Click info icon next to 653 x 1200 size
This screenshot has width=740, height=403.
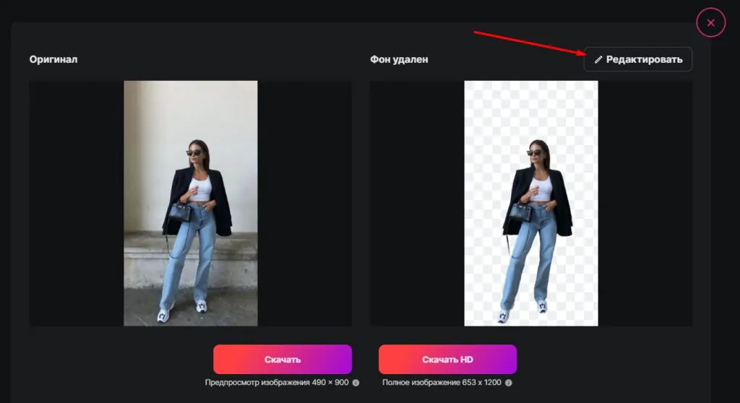point(508,383)
